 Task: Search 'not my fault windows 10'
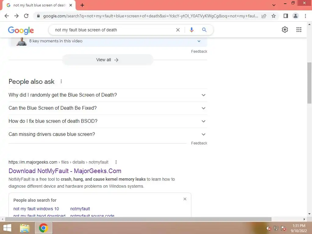[x=36, y=209]
